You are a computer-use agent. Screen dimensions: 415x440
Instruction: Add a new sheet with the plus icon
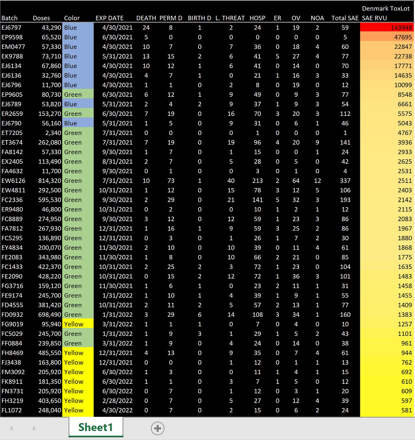[158, 428]
